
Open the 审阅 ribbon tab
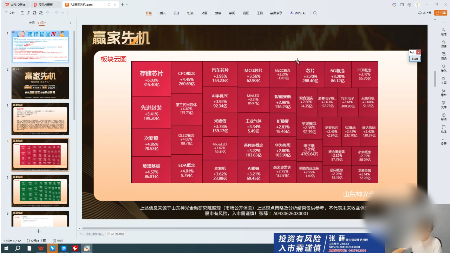tap(232, 13)
